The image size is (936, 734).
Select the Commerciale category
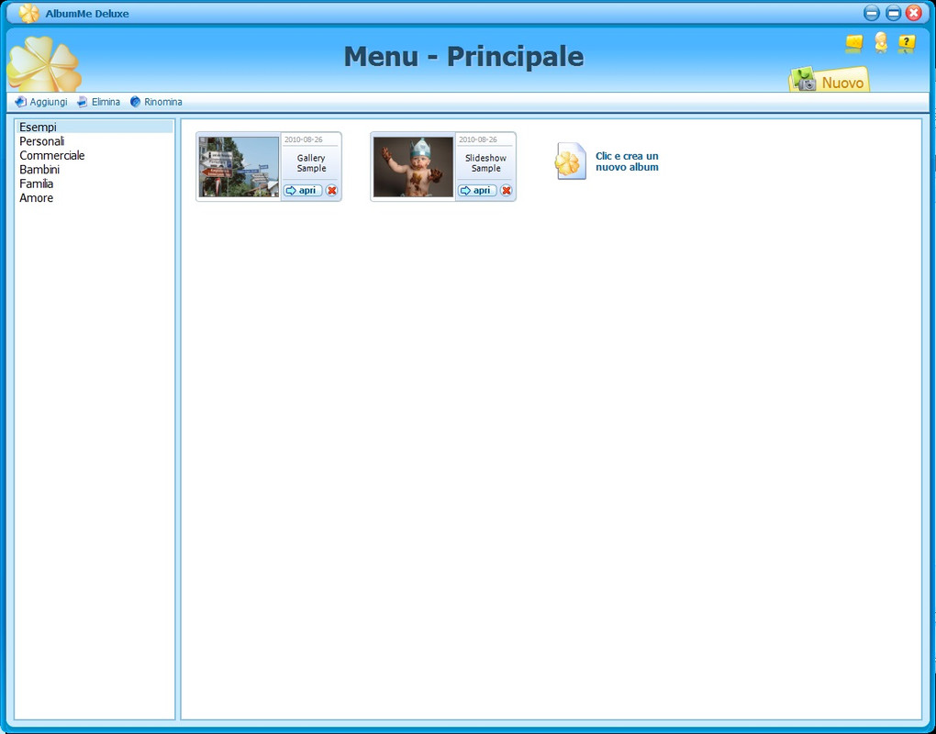(x=95, y=156)
